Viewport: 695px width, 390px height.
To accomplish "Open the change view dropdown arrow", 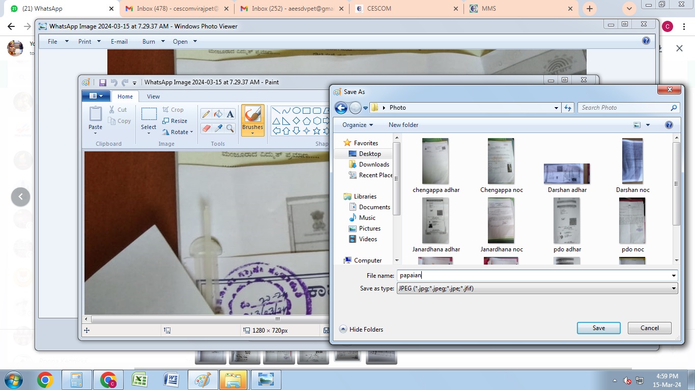I will (x=648, y=125).
